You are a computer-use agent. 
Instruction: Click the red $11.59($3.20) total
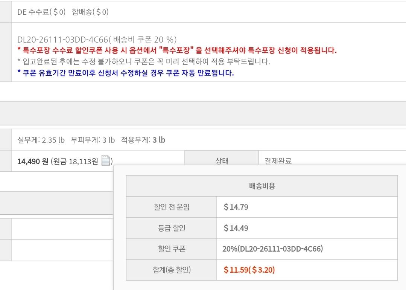249,270
